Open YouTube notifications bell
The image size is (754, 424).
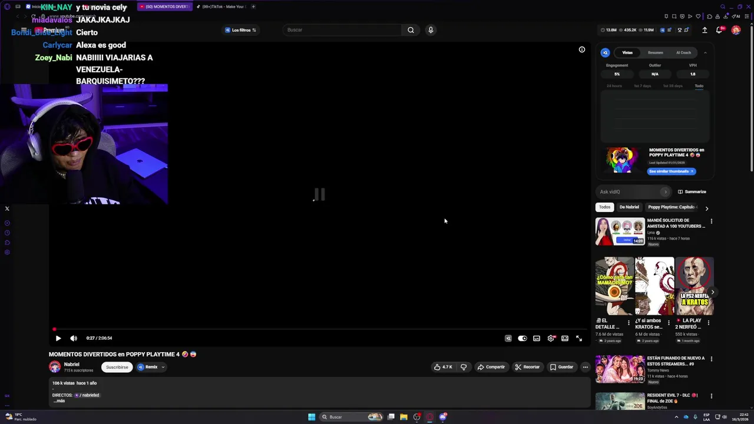pyautogui.click(x=719, y=30)
